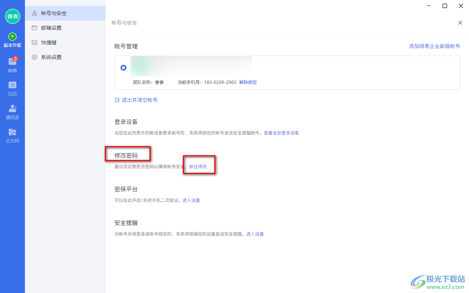
Task: Select 系统设置 in the settings menu
Action: 65,57
